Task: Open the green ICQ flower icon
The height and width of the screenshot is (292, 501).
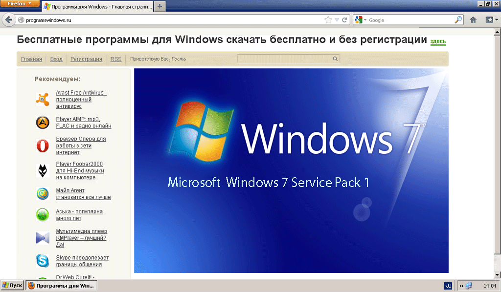Action: coord(43,214)
